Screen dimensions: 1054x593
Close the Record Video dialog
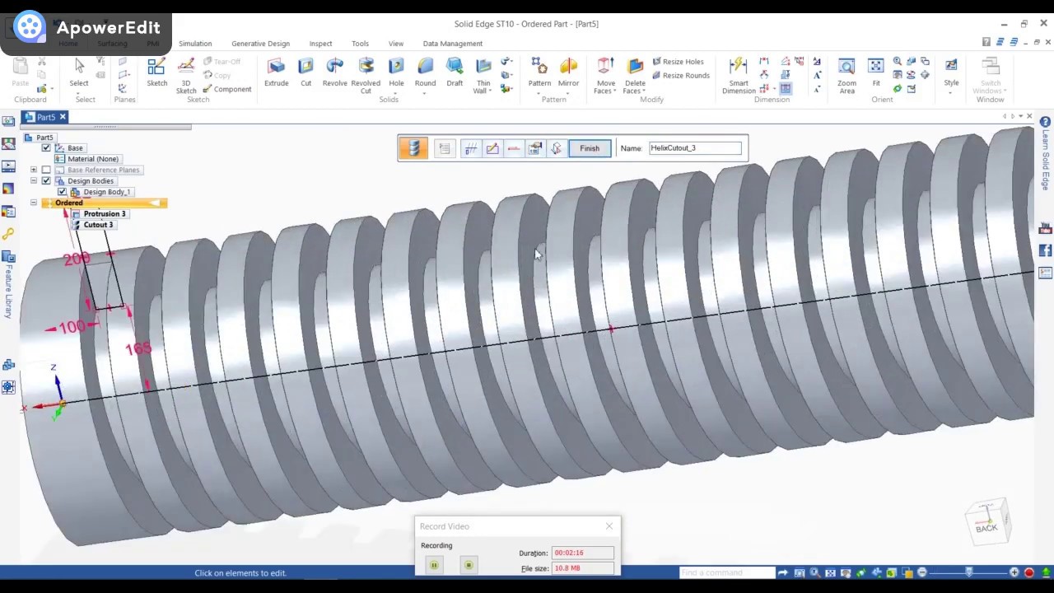click(x=609, y=526)
